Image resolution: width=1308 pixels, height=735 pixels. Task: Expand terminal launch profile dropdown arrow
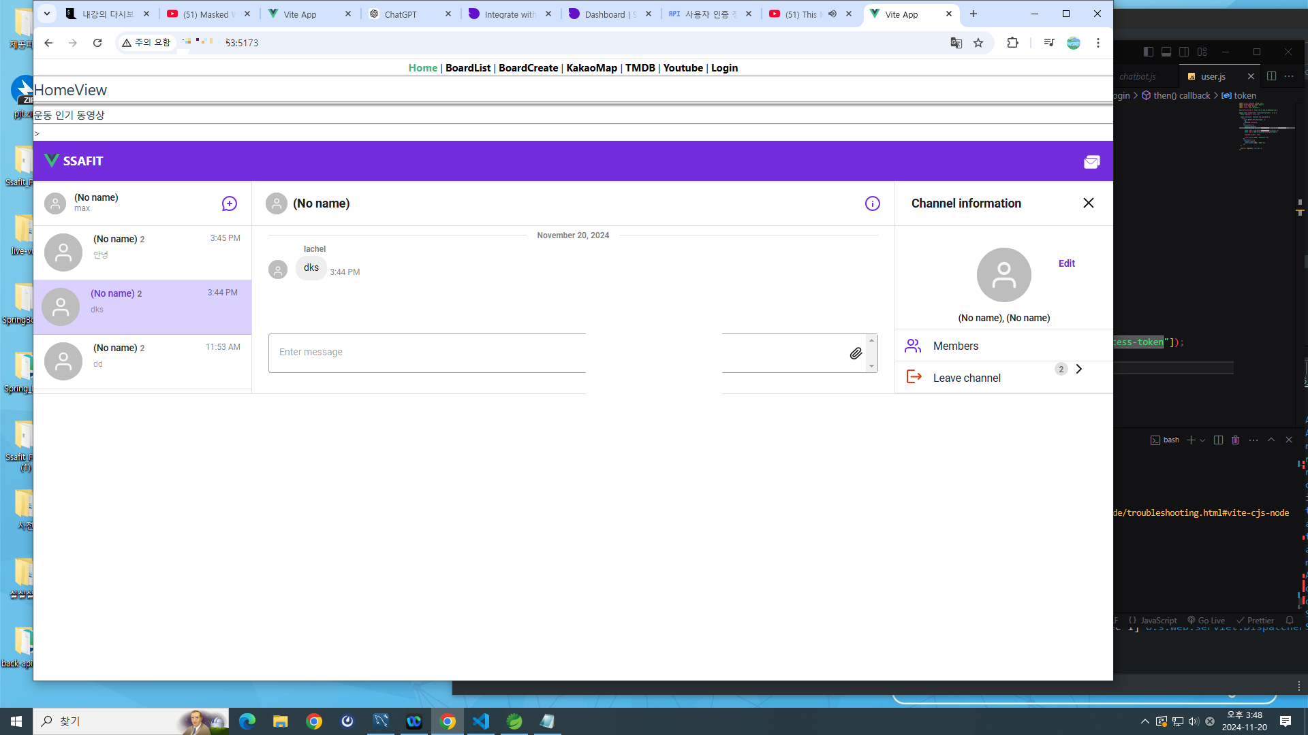pyautogui.click(x=1202, y=440)
